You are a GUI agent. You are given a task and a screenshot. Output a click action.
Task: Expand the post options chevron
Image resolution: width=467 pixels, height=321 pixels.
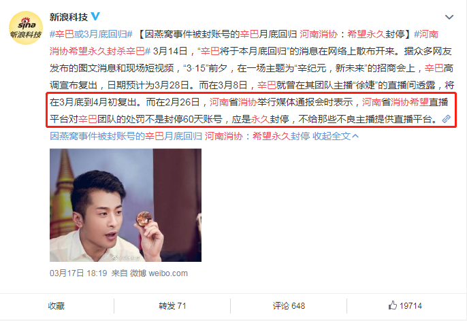[449, 17]
